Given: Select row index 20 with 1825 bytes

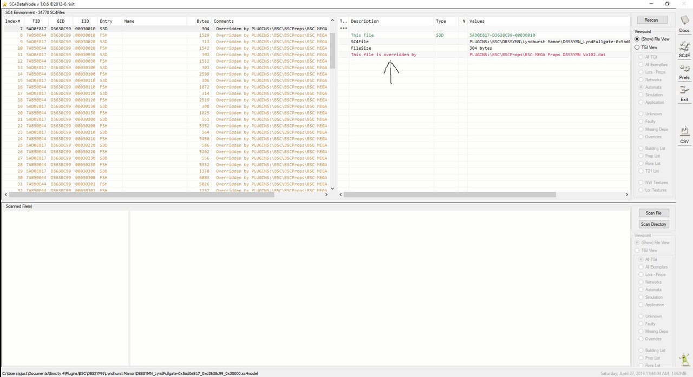Looking at the screenshot, I should coord(166,113).
